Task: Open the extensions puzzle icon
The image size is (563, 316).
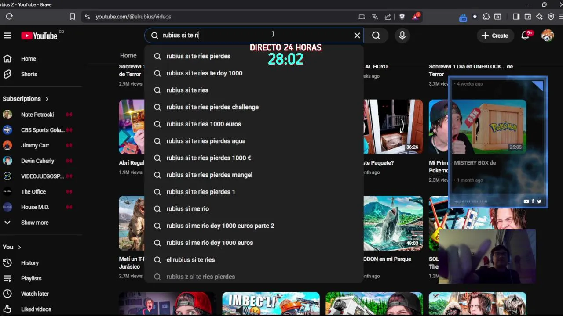Action: (486, 17)
